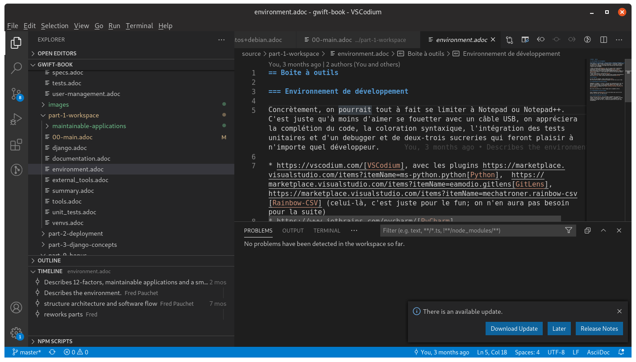Select 'reworks parts' timeline entry
The width and height of the screenshot is (636, 362).
[x=63, y=314]
